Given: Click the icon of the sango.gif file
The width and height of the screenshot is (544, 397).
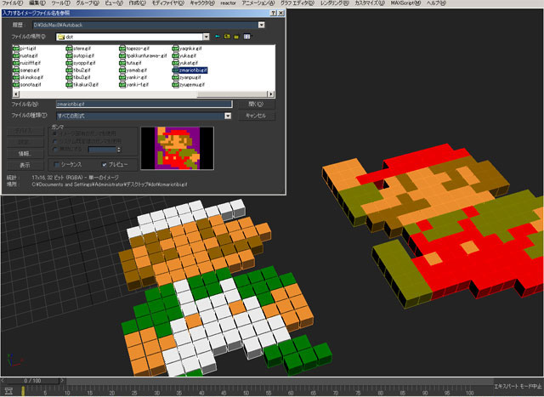Looking at the screenshot, I should [16, 70].
